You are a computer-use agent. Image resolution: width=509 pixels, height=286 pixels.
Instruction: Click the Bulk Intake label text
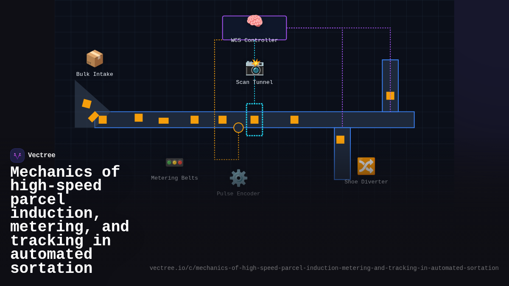[94, 74]
